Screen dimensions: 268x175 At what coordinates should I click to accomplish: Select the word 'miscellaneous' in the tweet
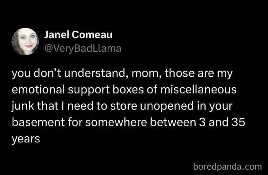tap(198, 89)
